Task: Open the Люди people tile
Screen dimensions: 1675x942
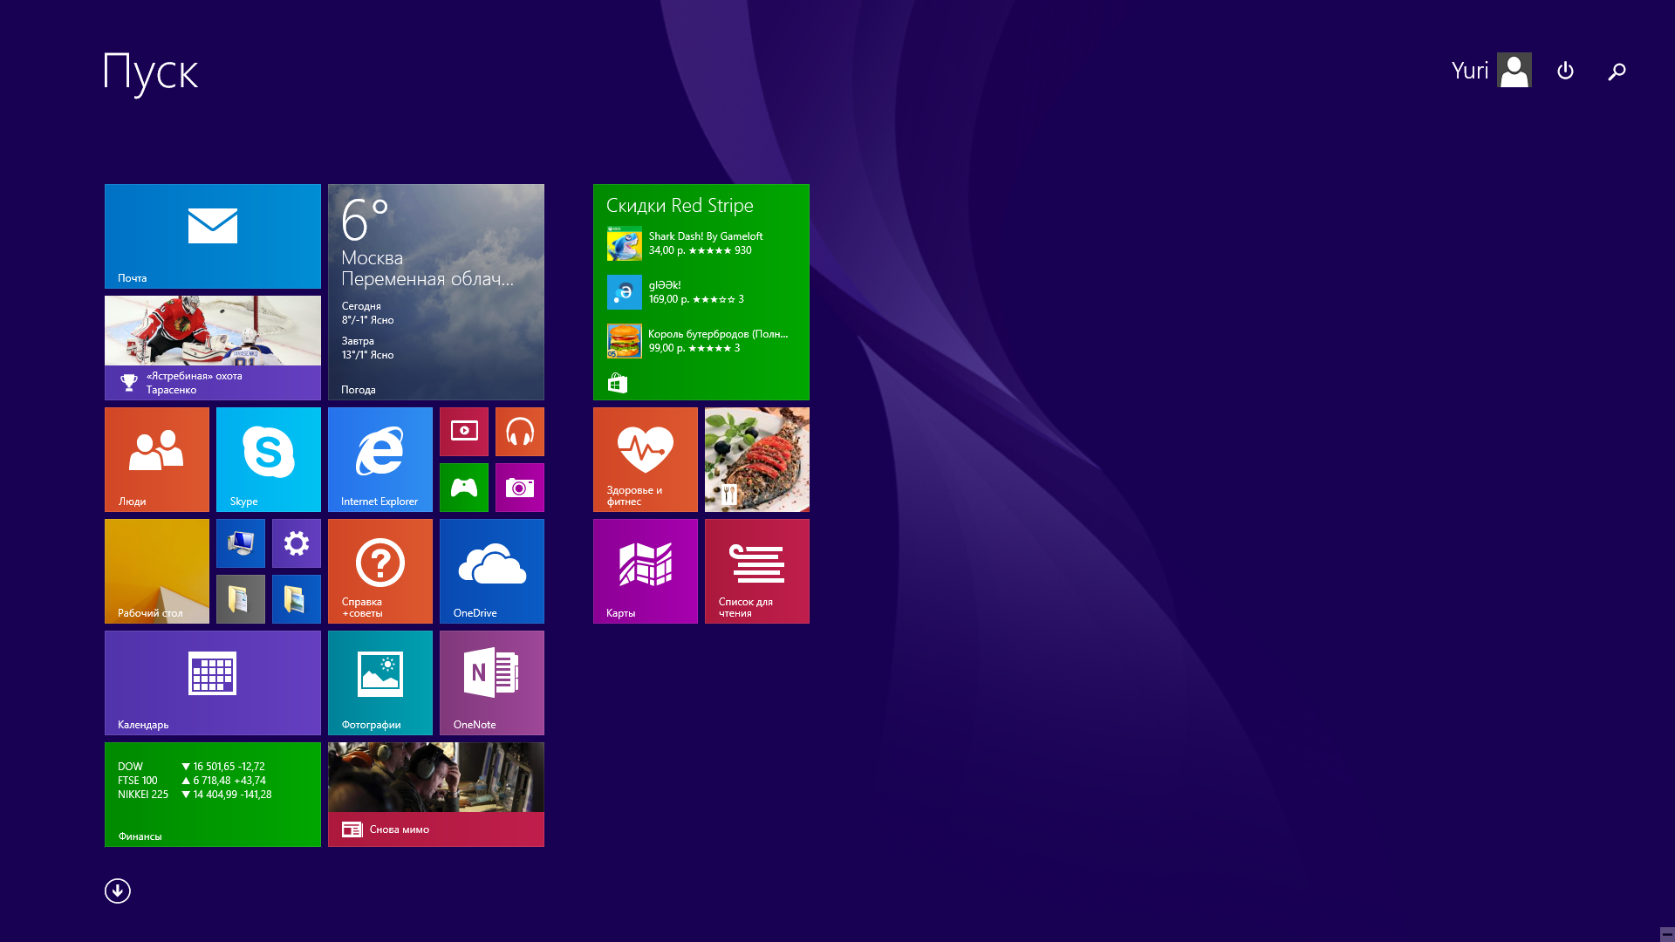Action: point(157,460)
